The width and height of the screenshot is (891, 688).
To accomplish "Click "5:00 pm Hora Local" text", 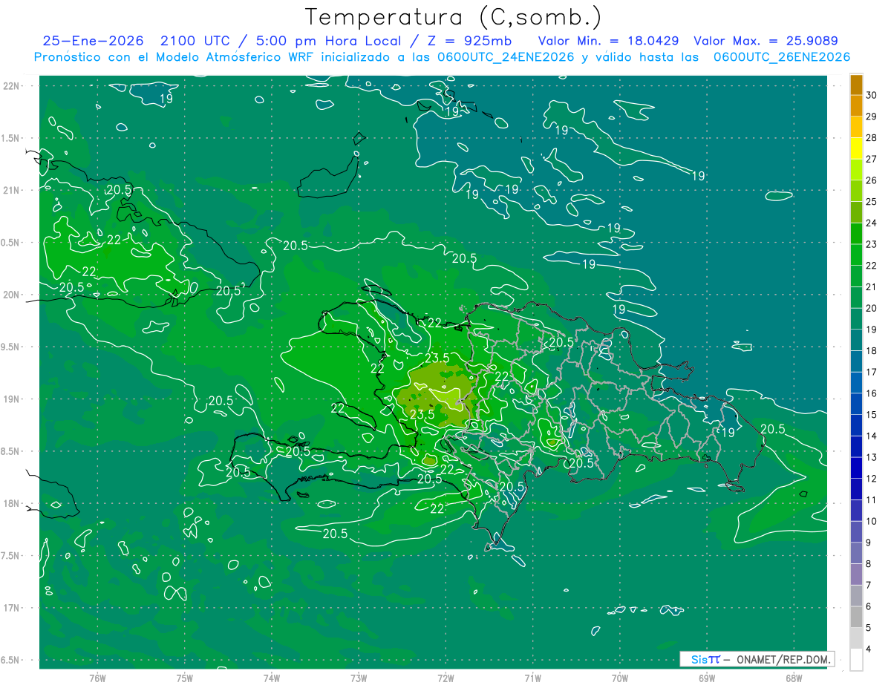I will pyautogui.click(x=325, y=41).
